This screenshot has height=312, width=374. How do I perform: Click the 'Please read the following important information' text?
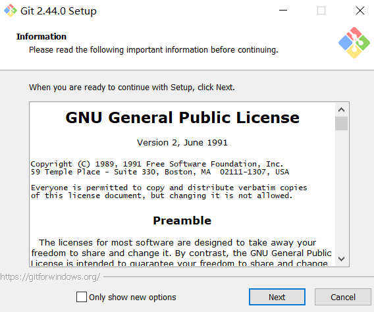tap(153, 50)
